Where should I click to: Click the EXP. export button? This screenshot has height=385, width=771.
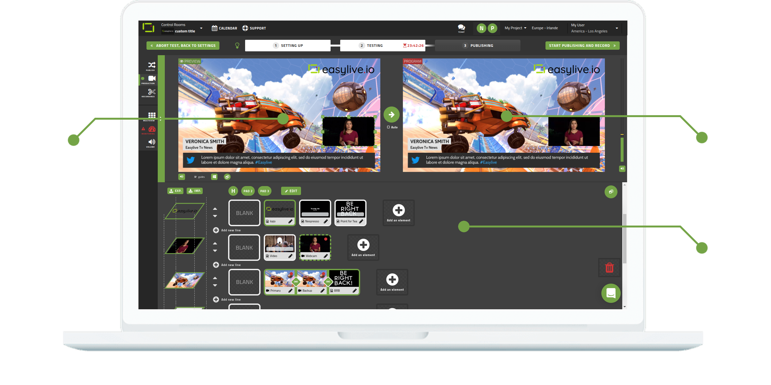(x=175, y=191)
